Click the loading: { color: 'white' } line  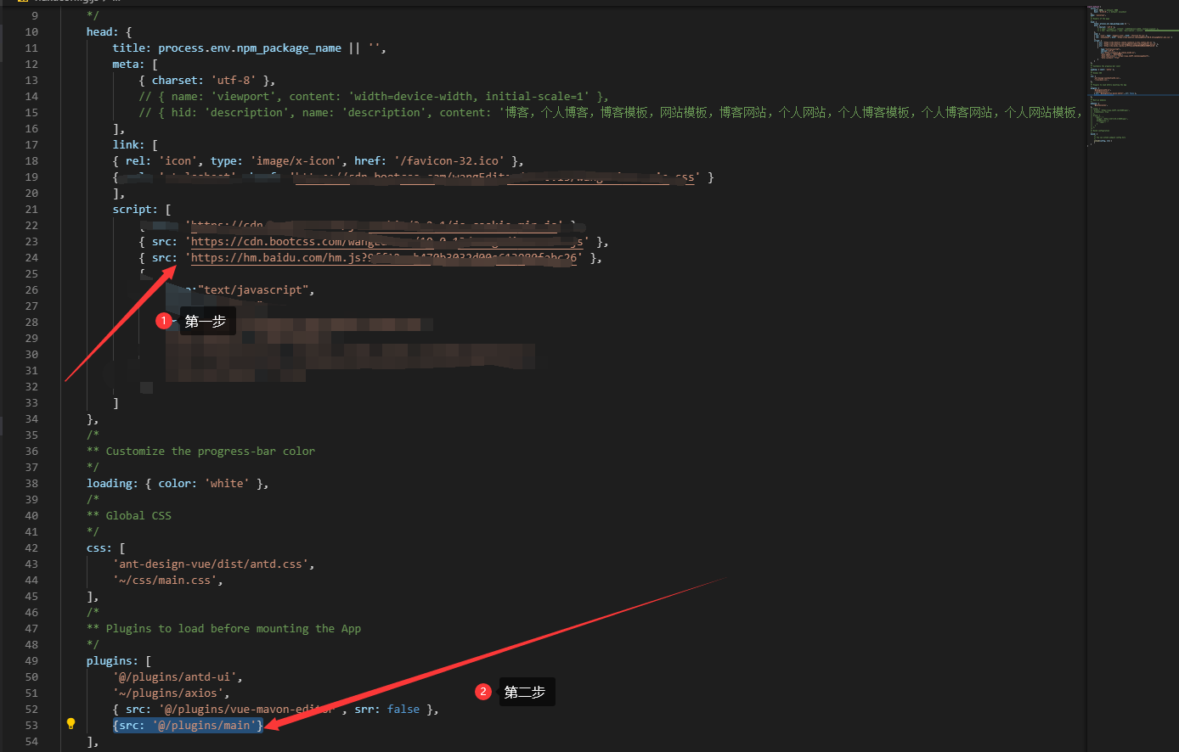coord(178,484)
